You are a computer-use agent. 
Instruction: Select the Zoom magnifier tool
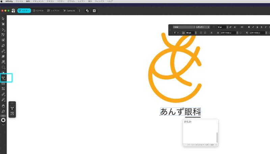[x=3, y=112]
